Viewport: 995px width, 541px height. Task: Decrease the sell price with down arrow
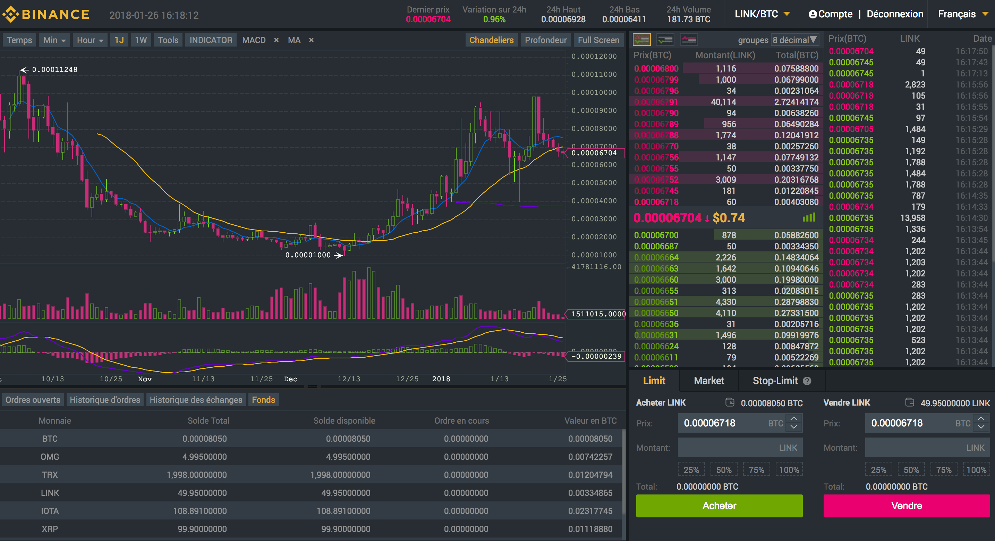(981, 427)
